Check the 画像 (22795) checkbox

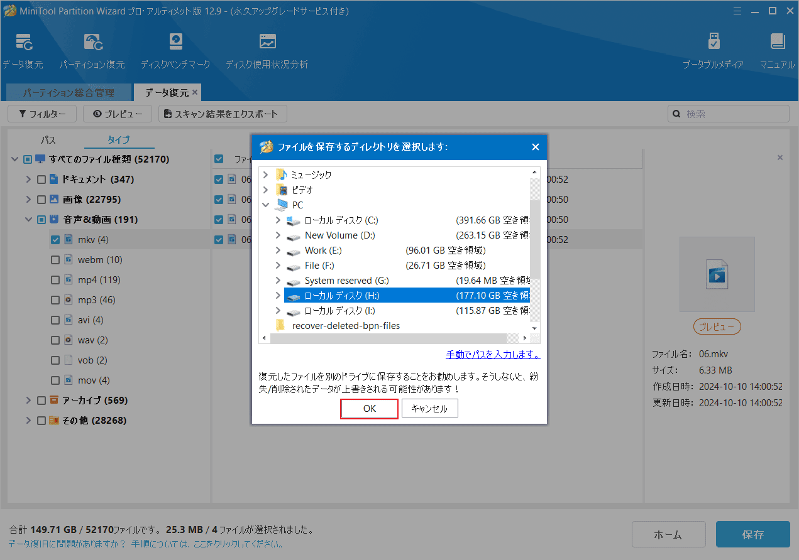coord(41,200)
